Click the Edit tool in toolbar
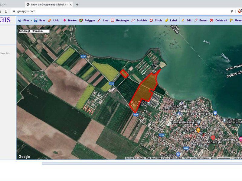Image resolution: width=242 pixels, height=181 pixels. tap(186, 21)
